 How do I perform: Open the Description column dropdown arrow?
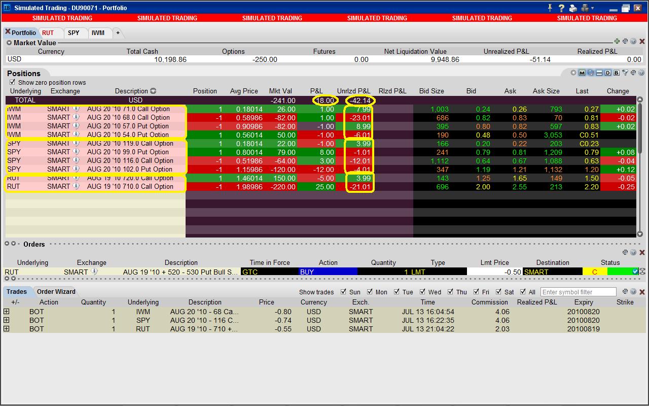(x=153, y=91)
